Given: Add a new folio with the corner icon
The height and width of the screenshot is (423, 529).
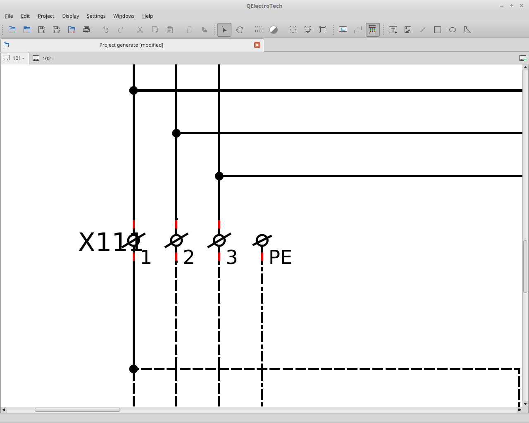Looking at the screenshot, I should (523, 58).
